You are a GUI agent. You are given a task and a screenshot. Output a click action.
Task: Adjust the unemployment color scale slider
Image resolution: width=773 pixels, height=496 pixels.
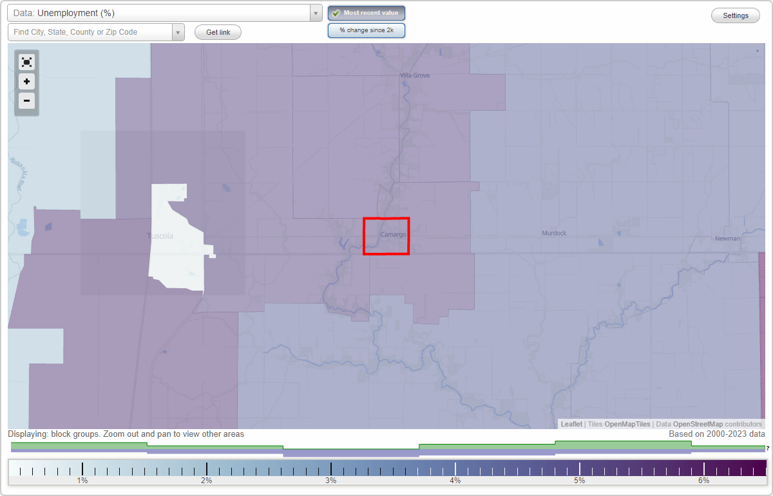click(386, 470)
